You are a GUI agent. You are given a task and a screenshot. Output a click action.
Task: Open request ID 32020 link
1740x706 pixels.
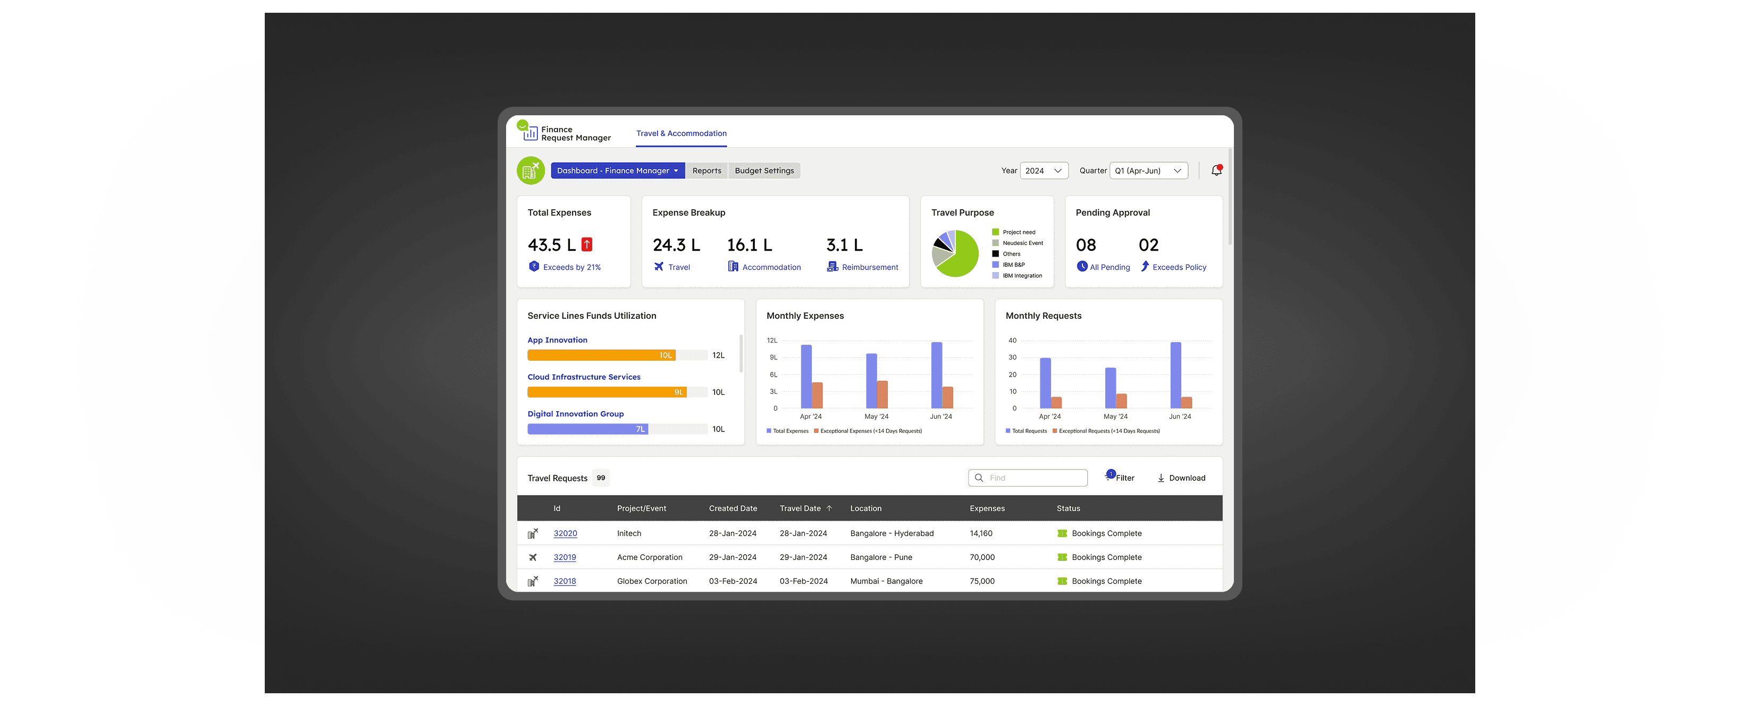pos(565,533)
